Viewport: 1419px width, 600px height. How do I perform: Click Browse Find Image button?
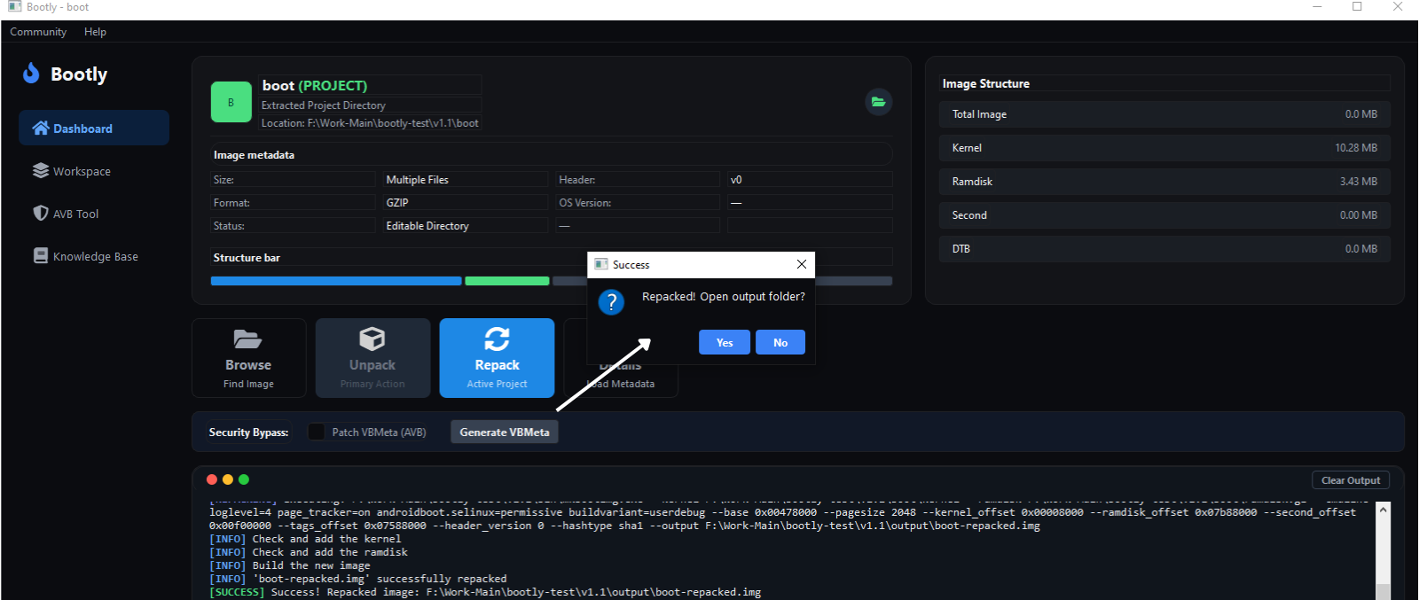click(249, 358)
